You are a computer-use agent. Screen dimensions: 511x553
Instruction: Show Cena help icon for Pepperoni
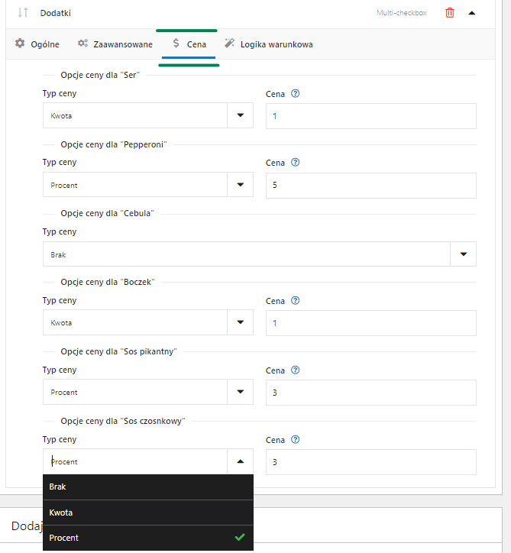295,162
